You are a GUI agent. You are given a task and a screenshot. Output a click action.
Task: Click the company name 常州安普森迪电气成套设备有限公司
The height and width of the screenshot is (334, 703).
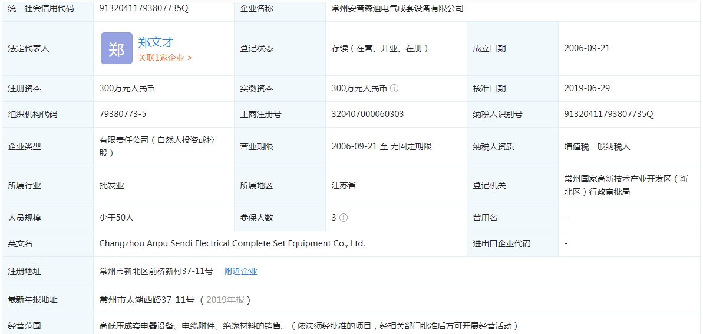coord(397,8)
